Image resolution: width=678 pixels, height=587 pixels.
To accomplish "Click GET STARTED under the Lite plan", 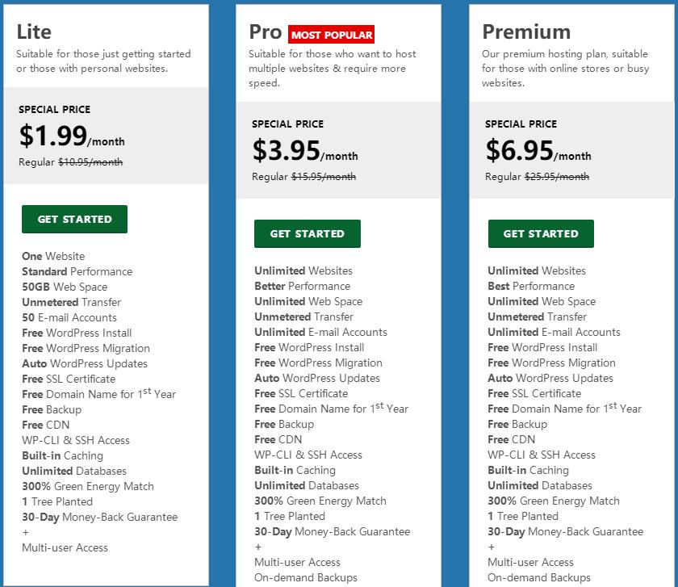I will [x=74, y=220].
